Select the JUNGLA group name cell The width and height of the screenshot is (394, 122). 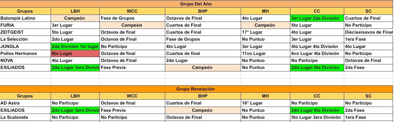click(x=25, y=46)
